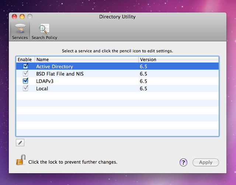Toggle the Local service checkbox
The height and width of the screenshot is (185, 236).
[x=25, y=88]
